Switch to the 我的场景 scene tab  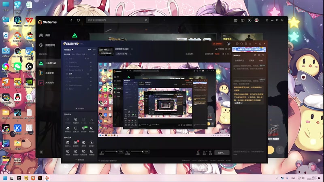click(x=67, y=54)
